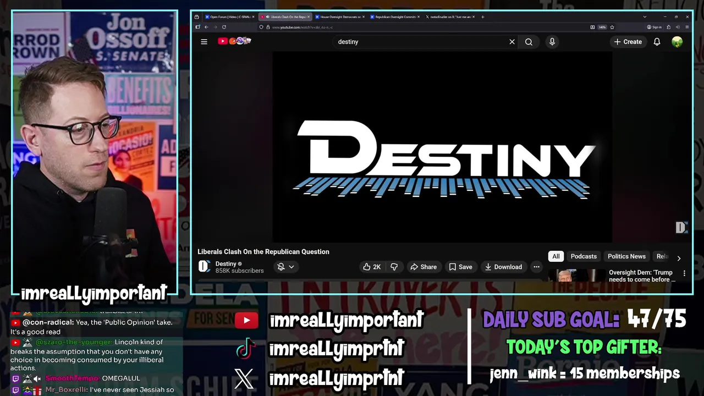Open the account avatar menu
This screenshot has width=704, height=396.
point(677,42)
